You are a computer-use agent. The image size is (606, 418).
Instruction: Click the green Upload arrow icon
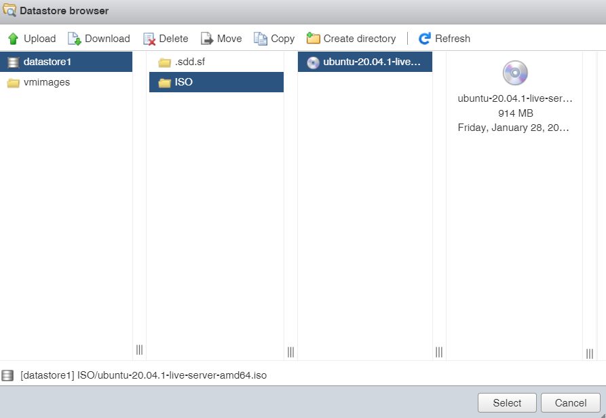click(x=13, y=39)
